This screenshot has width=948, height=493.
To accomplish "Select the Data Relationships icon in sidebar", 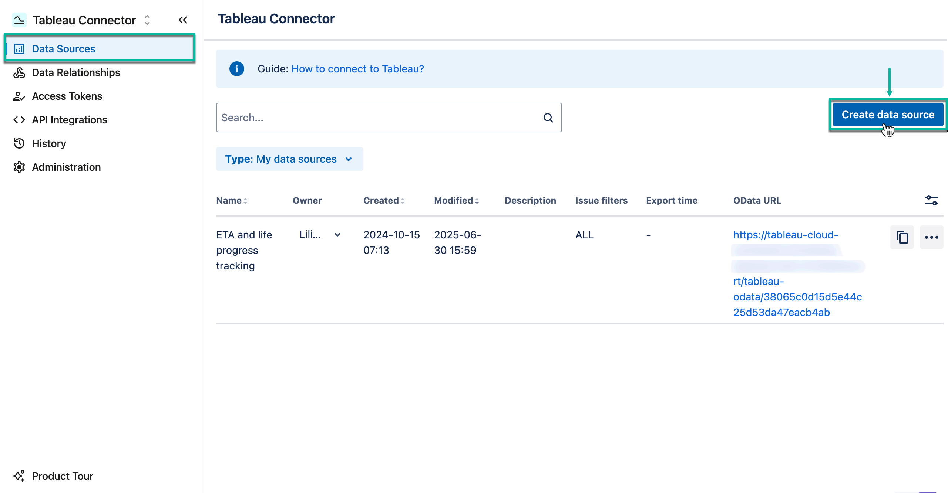I will [x=19, y=72].
